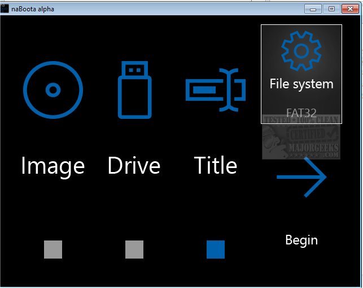Click the FAT32 file system value
Viewport: 363px width, 288px height.
pyautogui.click(x=301, y=113)
